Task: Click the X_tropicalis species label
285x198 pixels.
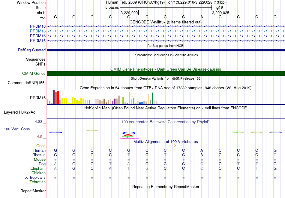Action: (35, 178)
